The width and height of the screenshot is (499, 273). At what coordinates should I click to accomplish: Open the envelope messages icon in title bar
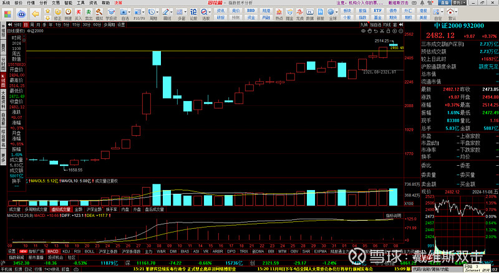(415, 2)
